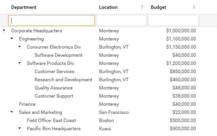Sort by the Location column header
The image size is (217, 136).
click(108, 7)
